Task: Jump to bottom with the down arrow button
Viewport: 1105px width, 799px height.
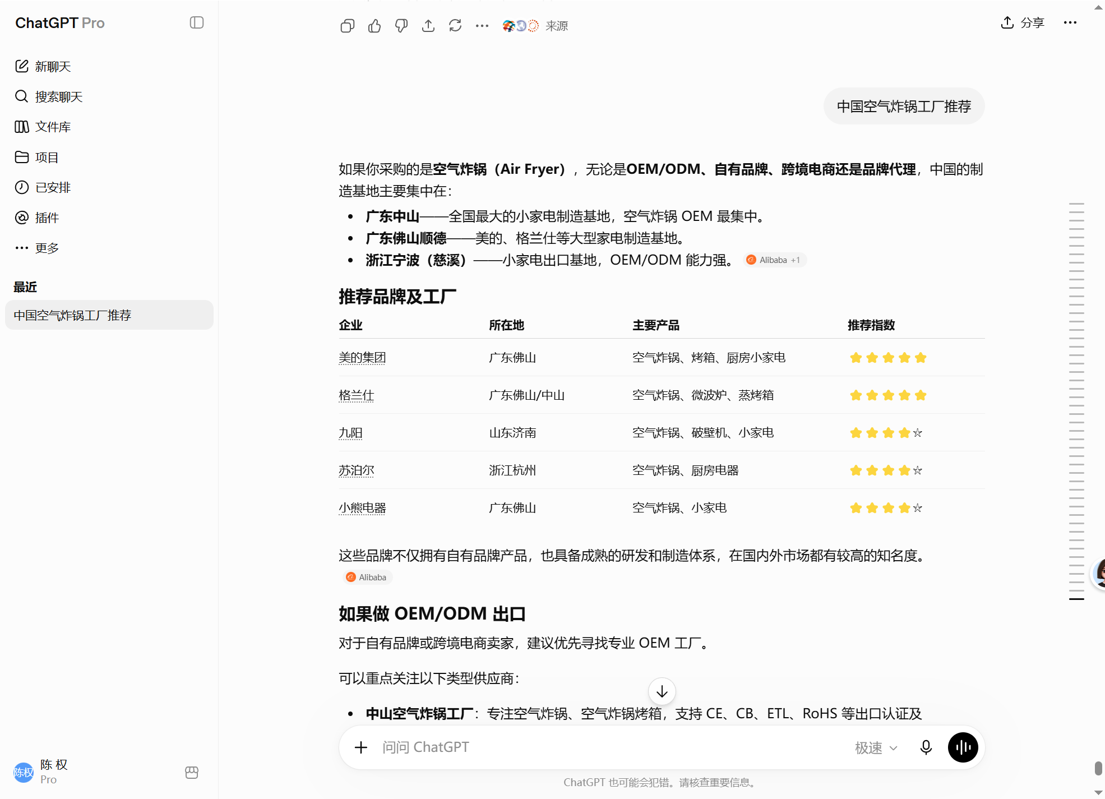Action: [662, 691]
